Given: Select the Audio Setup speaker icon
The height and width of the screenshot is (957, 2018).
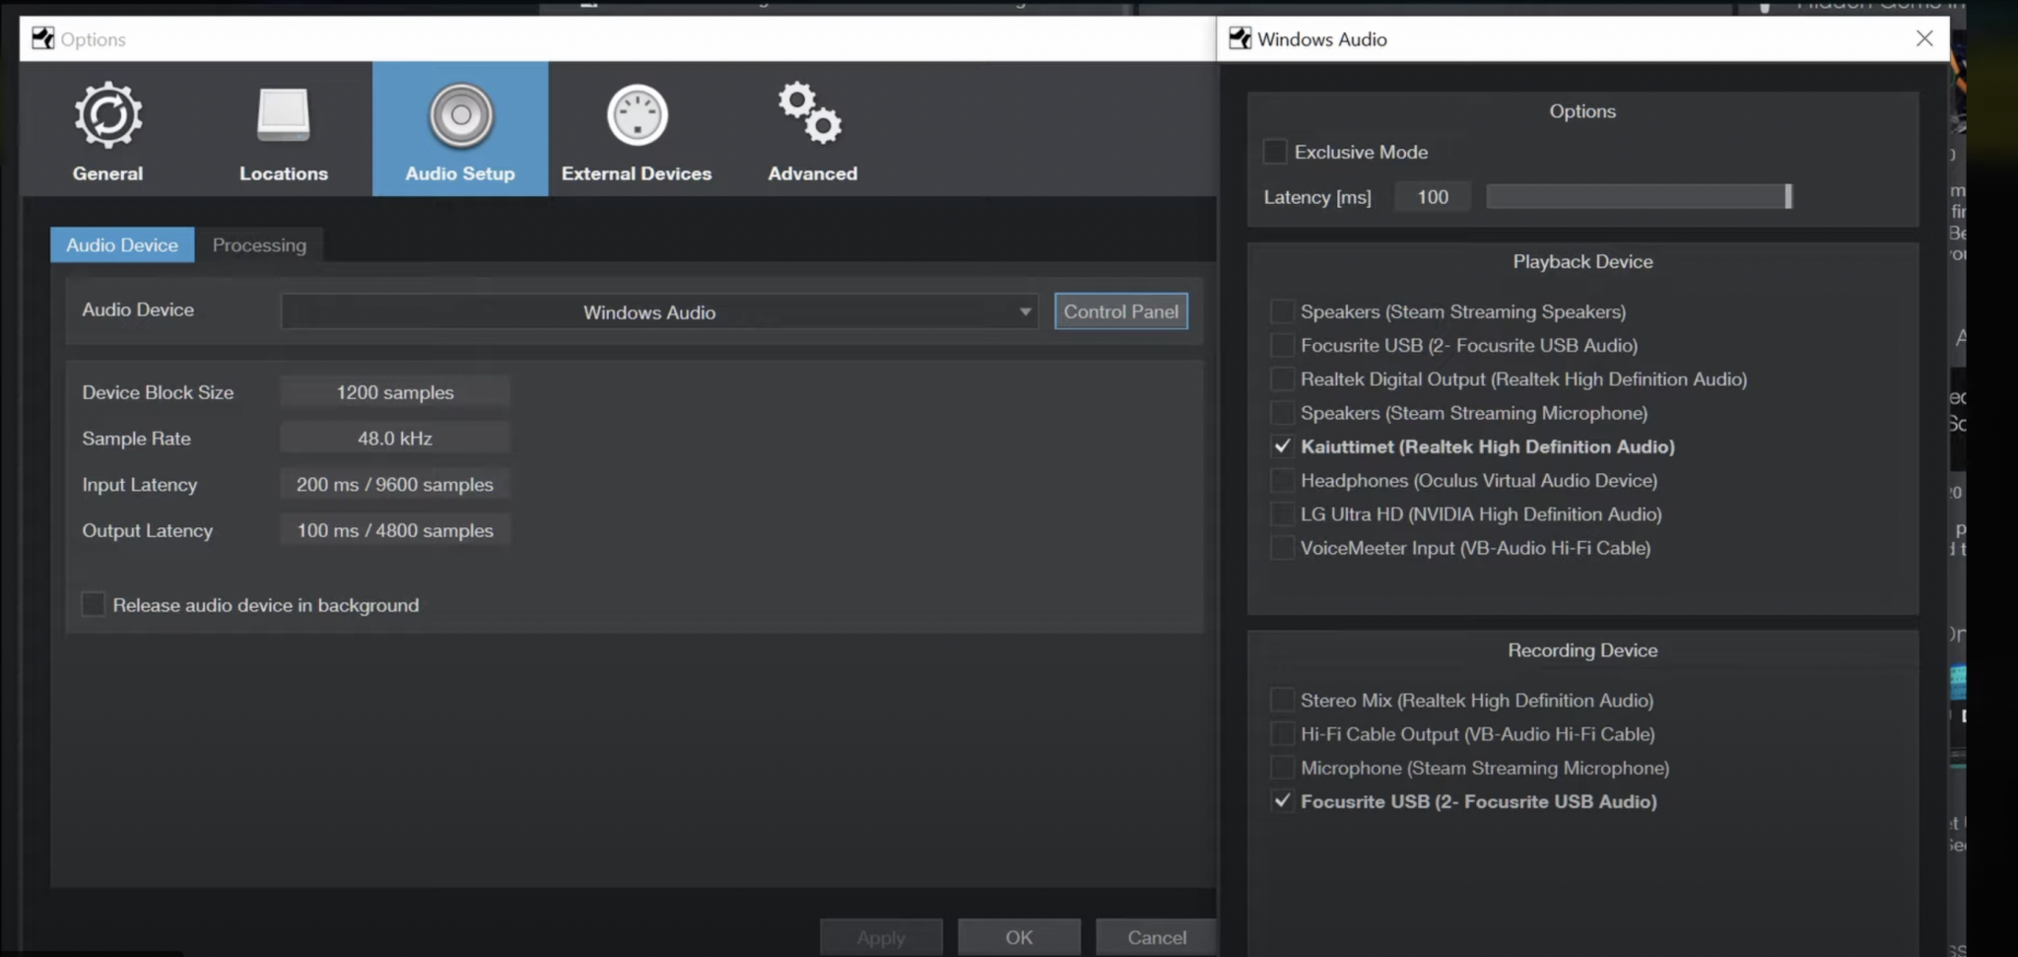Looking at the screenshot, I should (x=460, y=116).
